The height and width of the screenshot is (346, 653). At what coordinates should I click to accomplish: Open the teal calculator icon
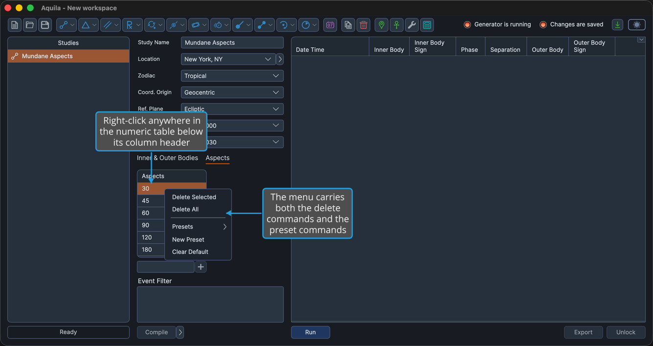427,25
